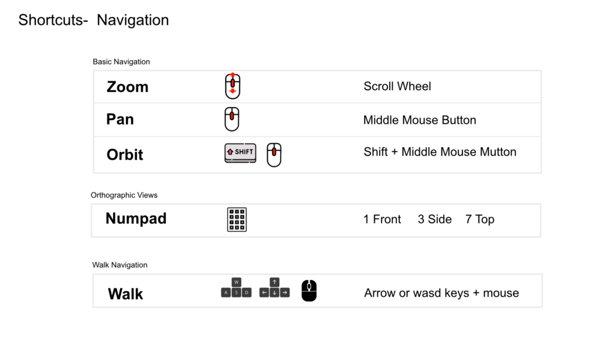Click the bold Orbit label
This screenshot has width=615, height=346.
tap(125, 154)
